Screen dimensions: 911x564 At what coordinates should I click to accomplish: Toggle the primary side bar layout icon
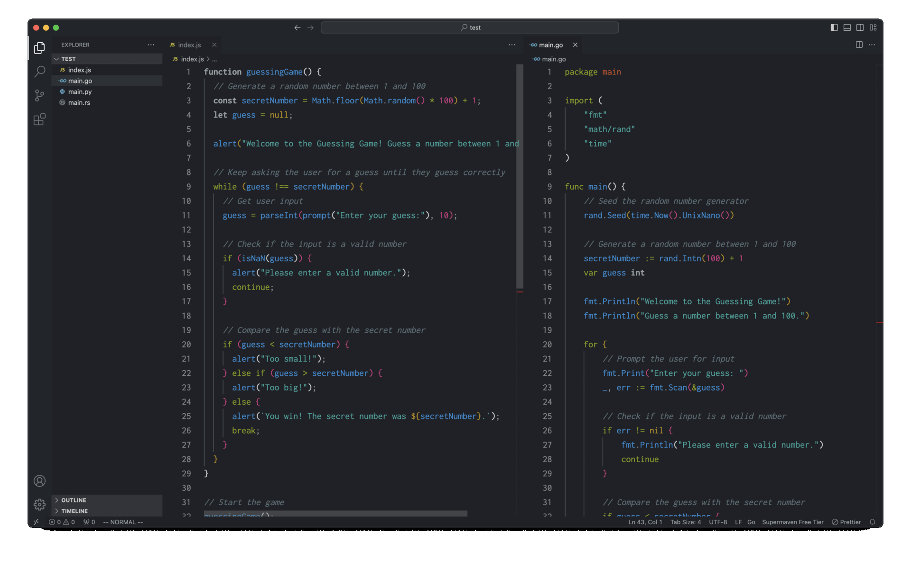[x=834, y=27]
